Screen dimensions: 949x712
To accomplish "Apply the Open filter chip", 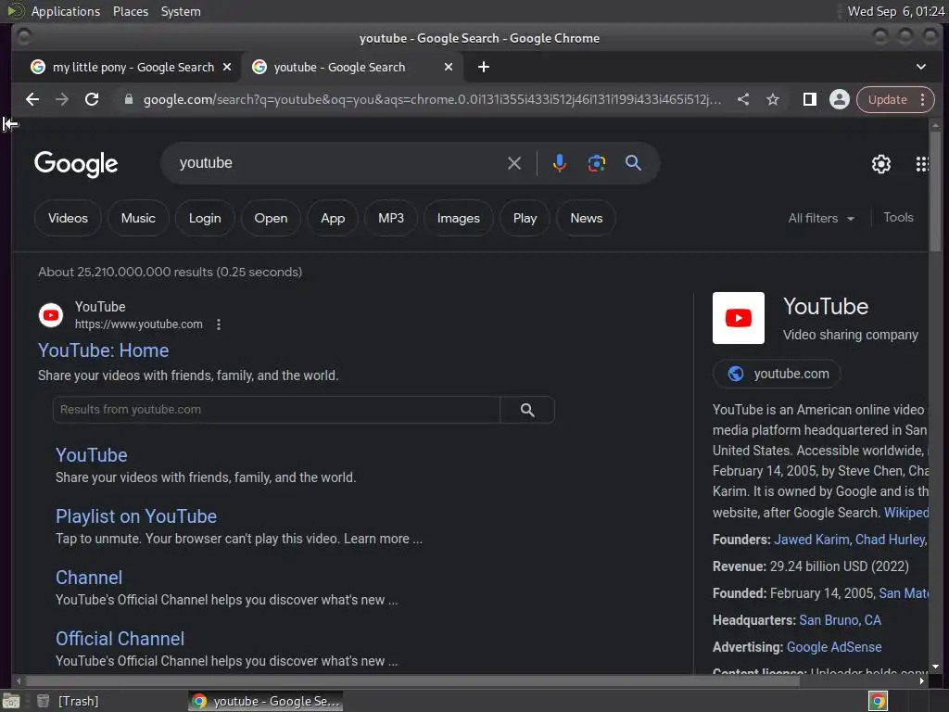I will (271, 218).
